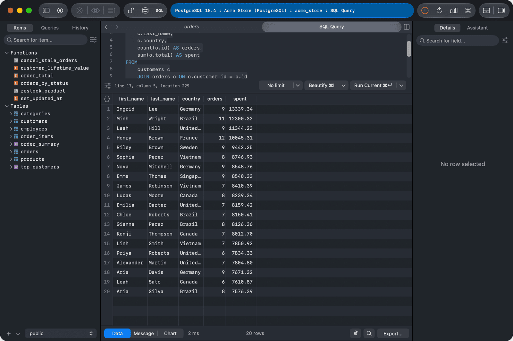Open the field filter settings icon

pos(505,40)
